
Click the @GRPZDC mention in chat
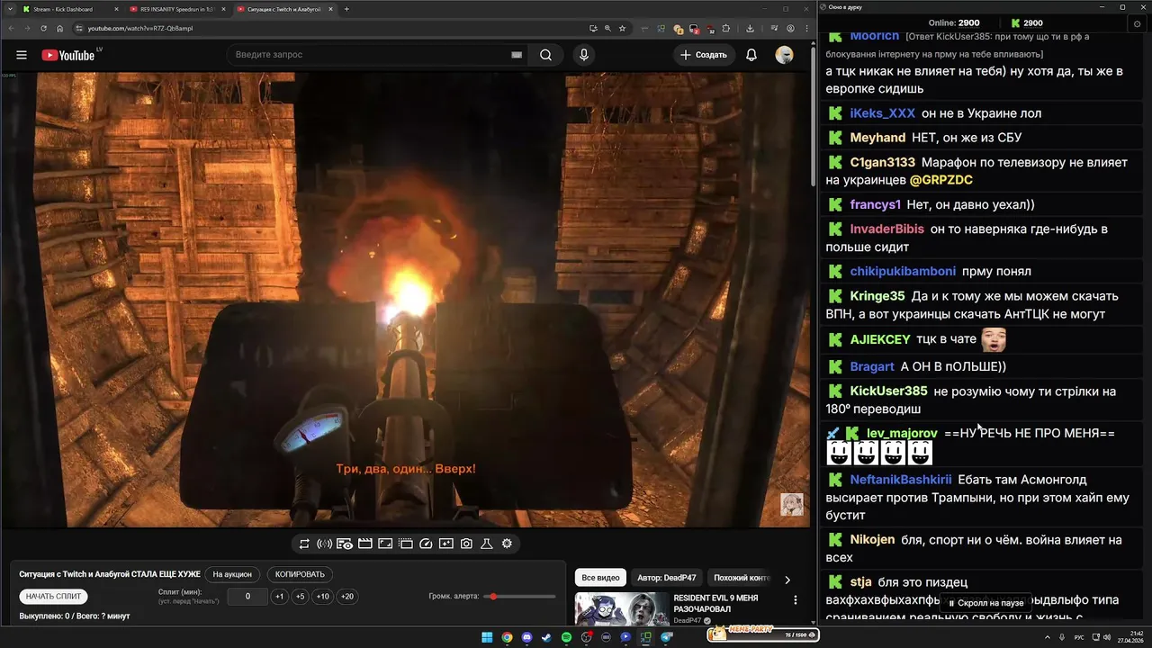[x=941, y=180]
